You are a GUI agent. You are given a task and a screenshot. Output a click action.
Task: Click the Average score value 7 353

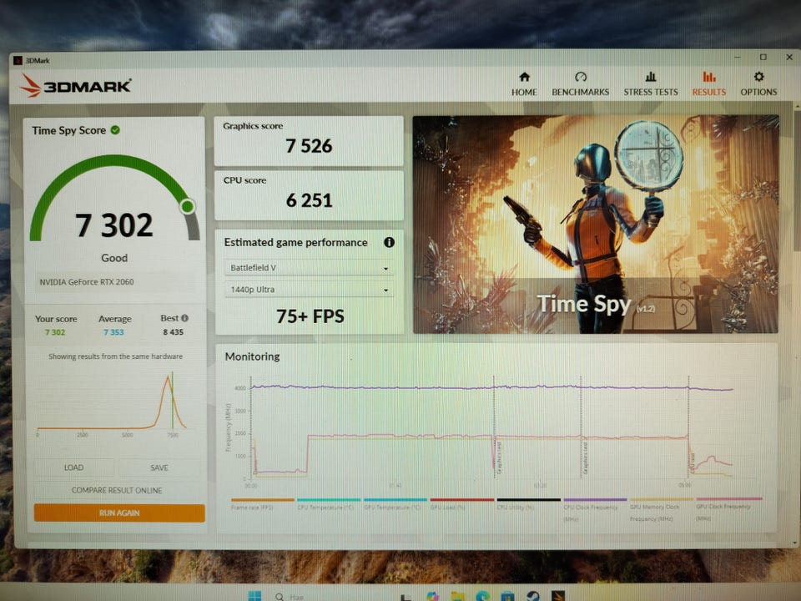[114, 332]
